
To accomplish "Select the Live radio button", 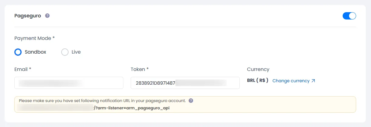I will 65,52.
